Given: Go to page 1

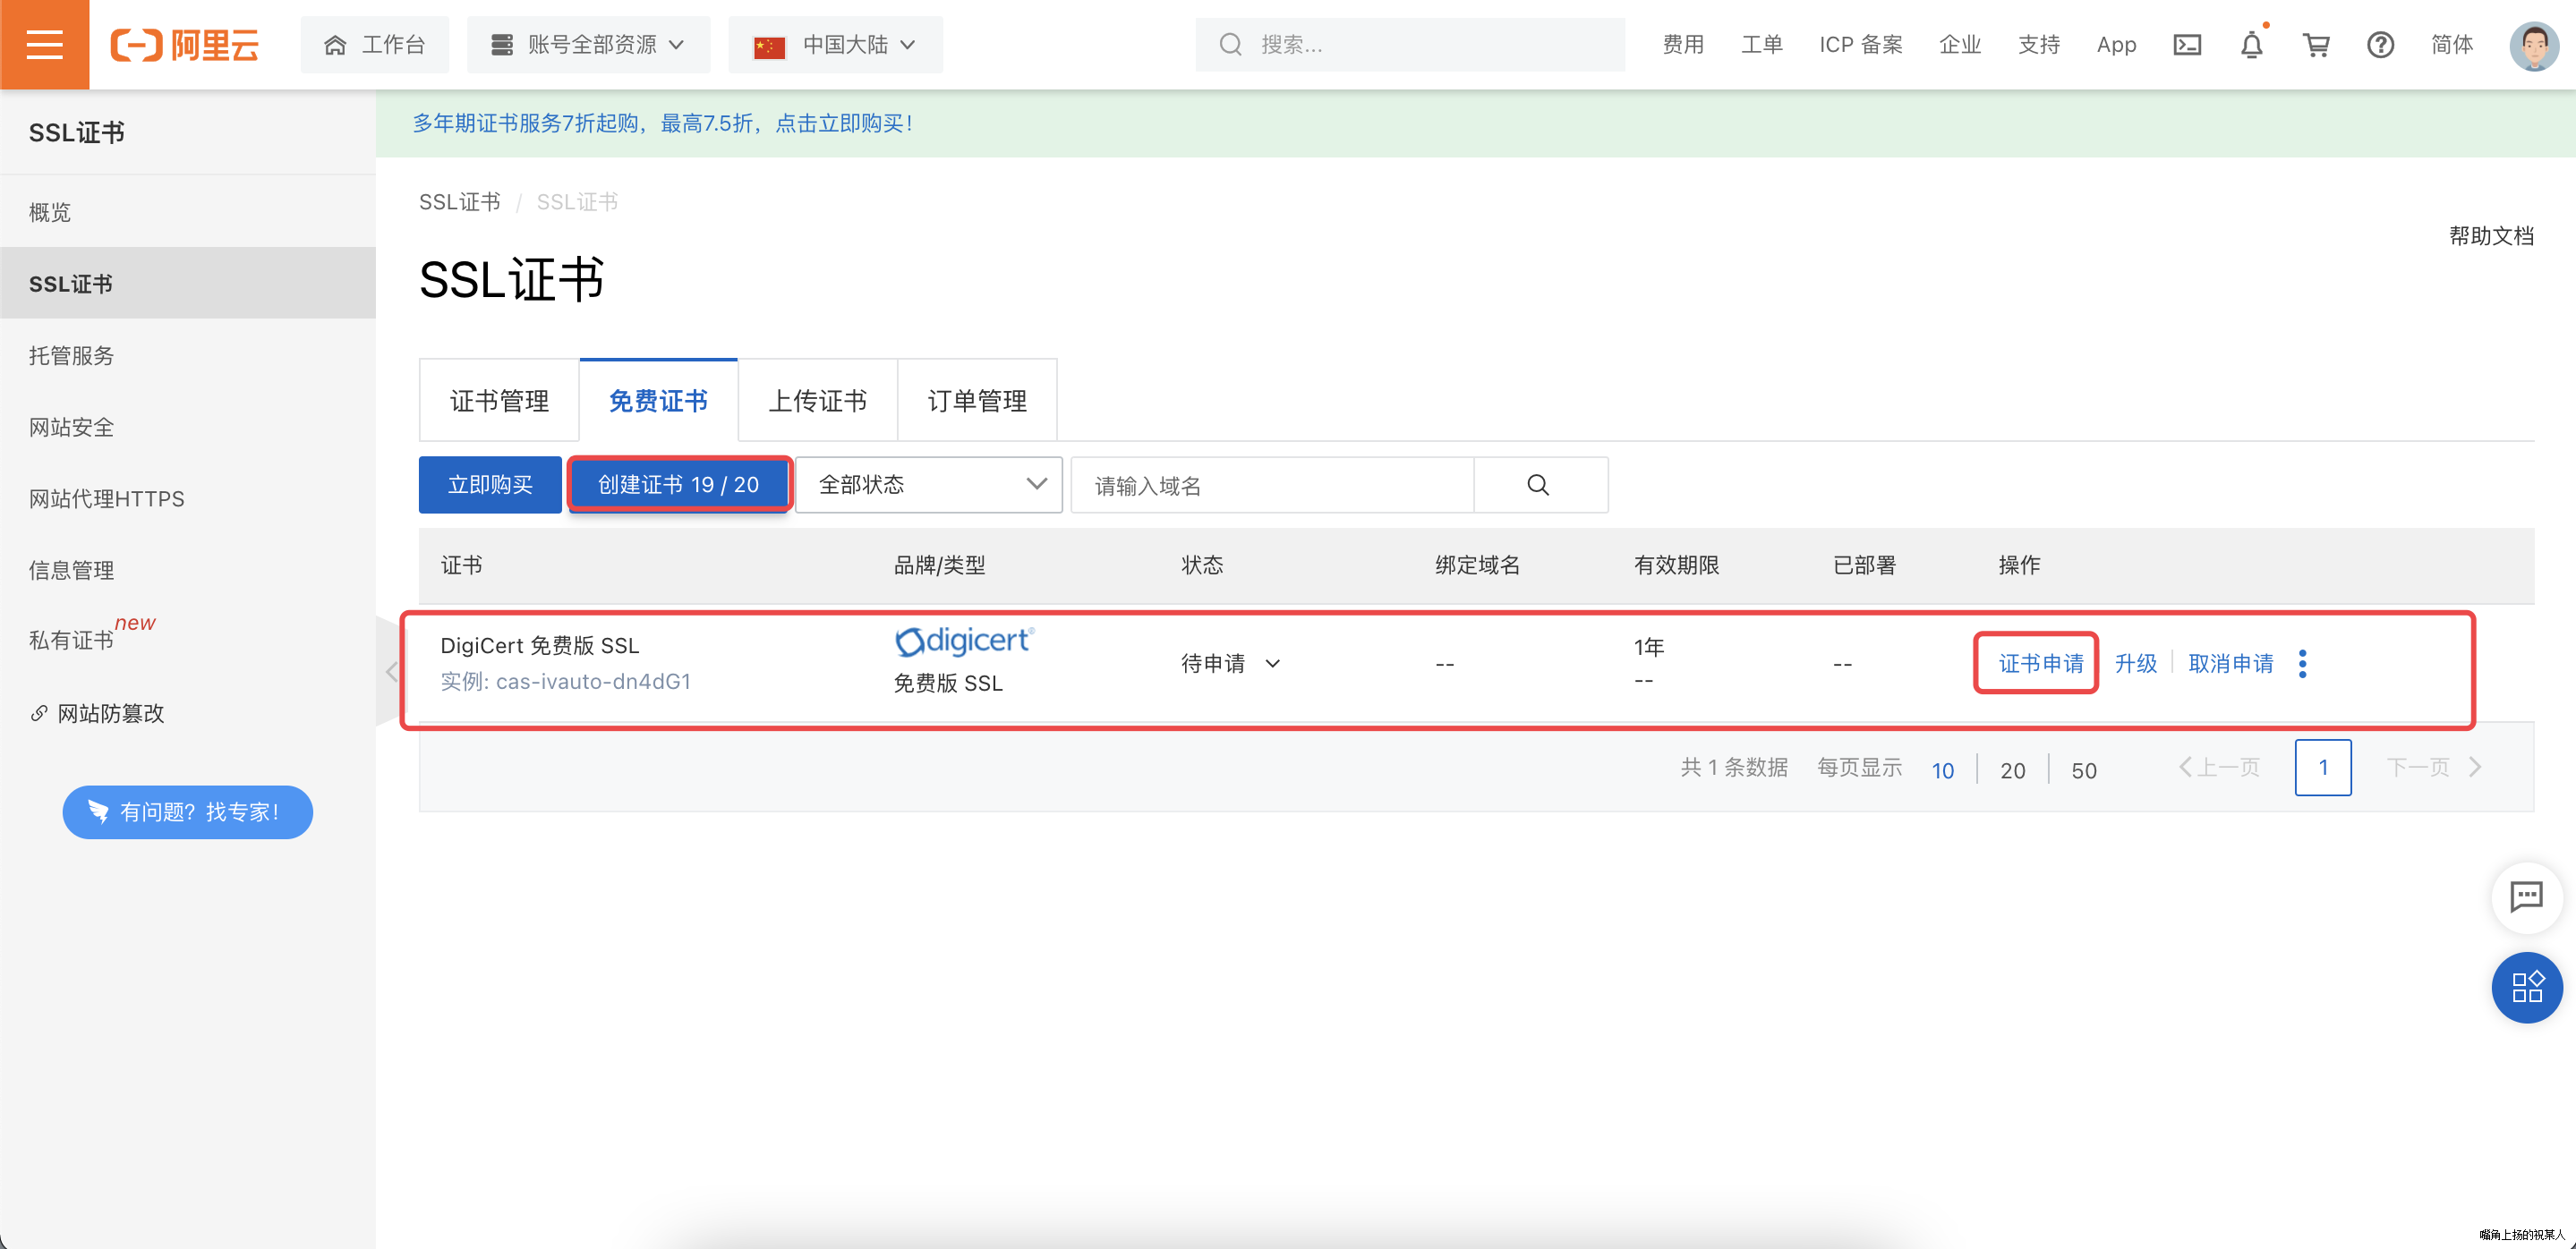Looking at the screenshot, I should coord(2322,768).
